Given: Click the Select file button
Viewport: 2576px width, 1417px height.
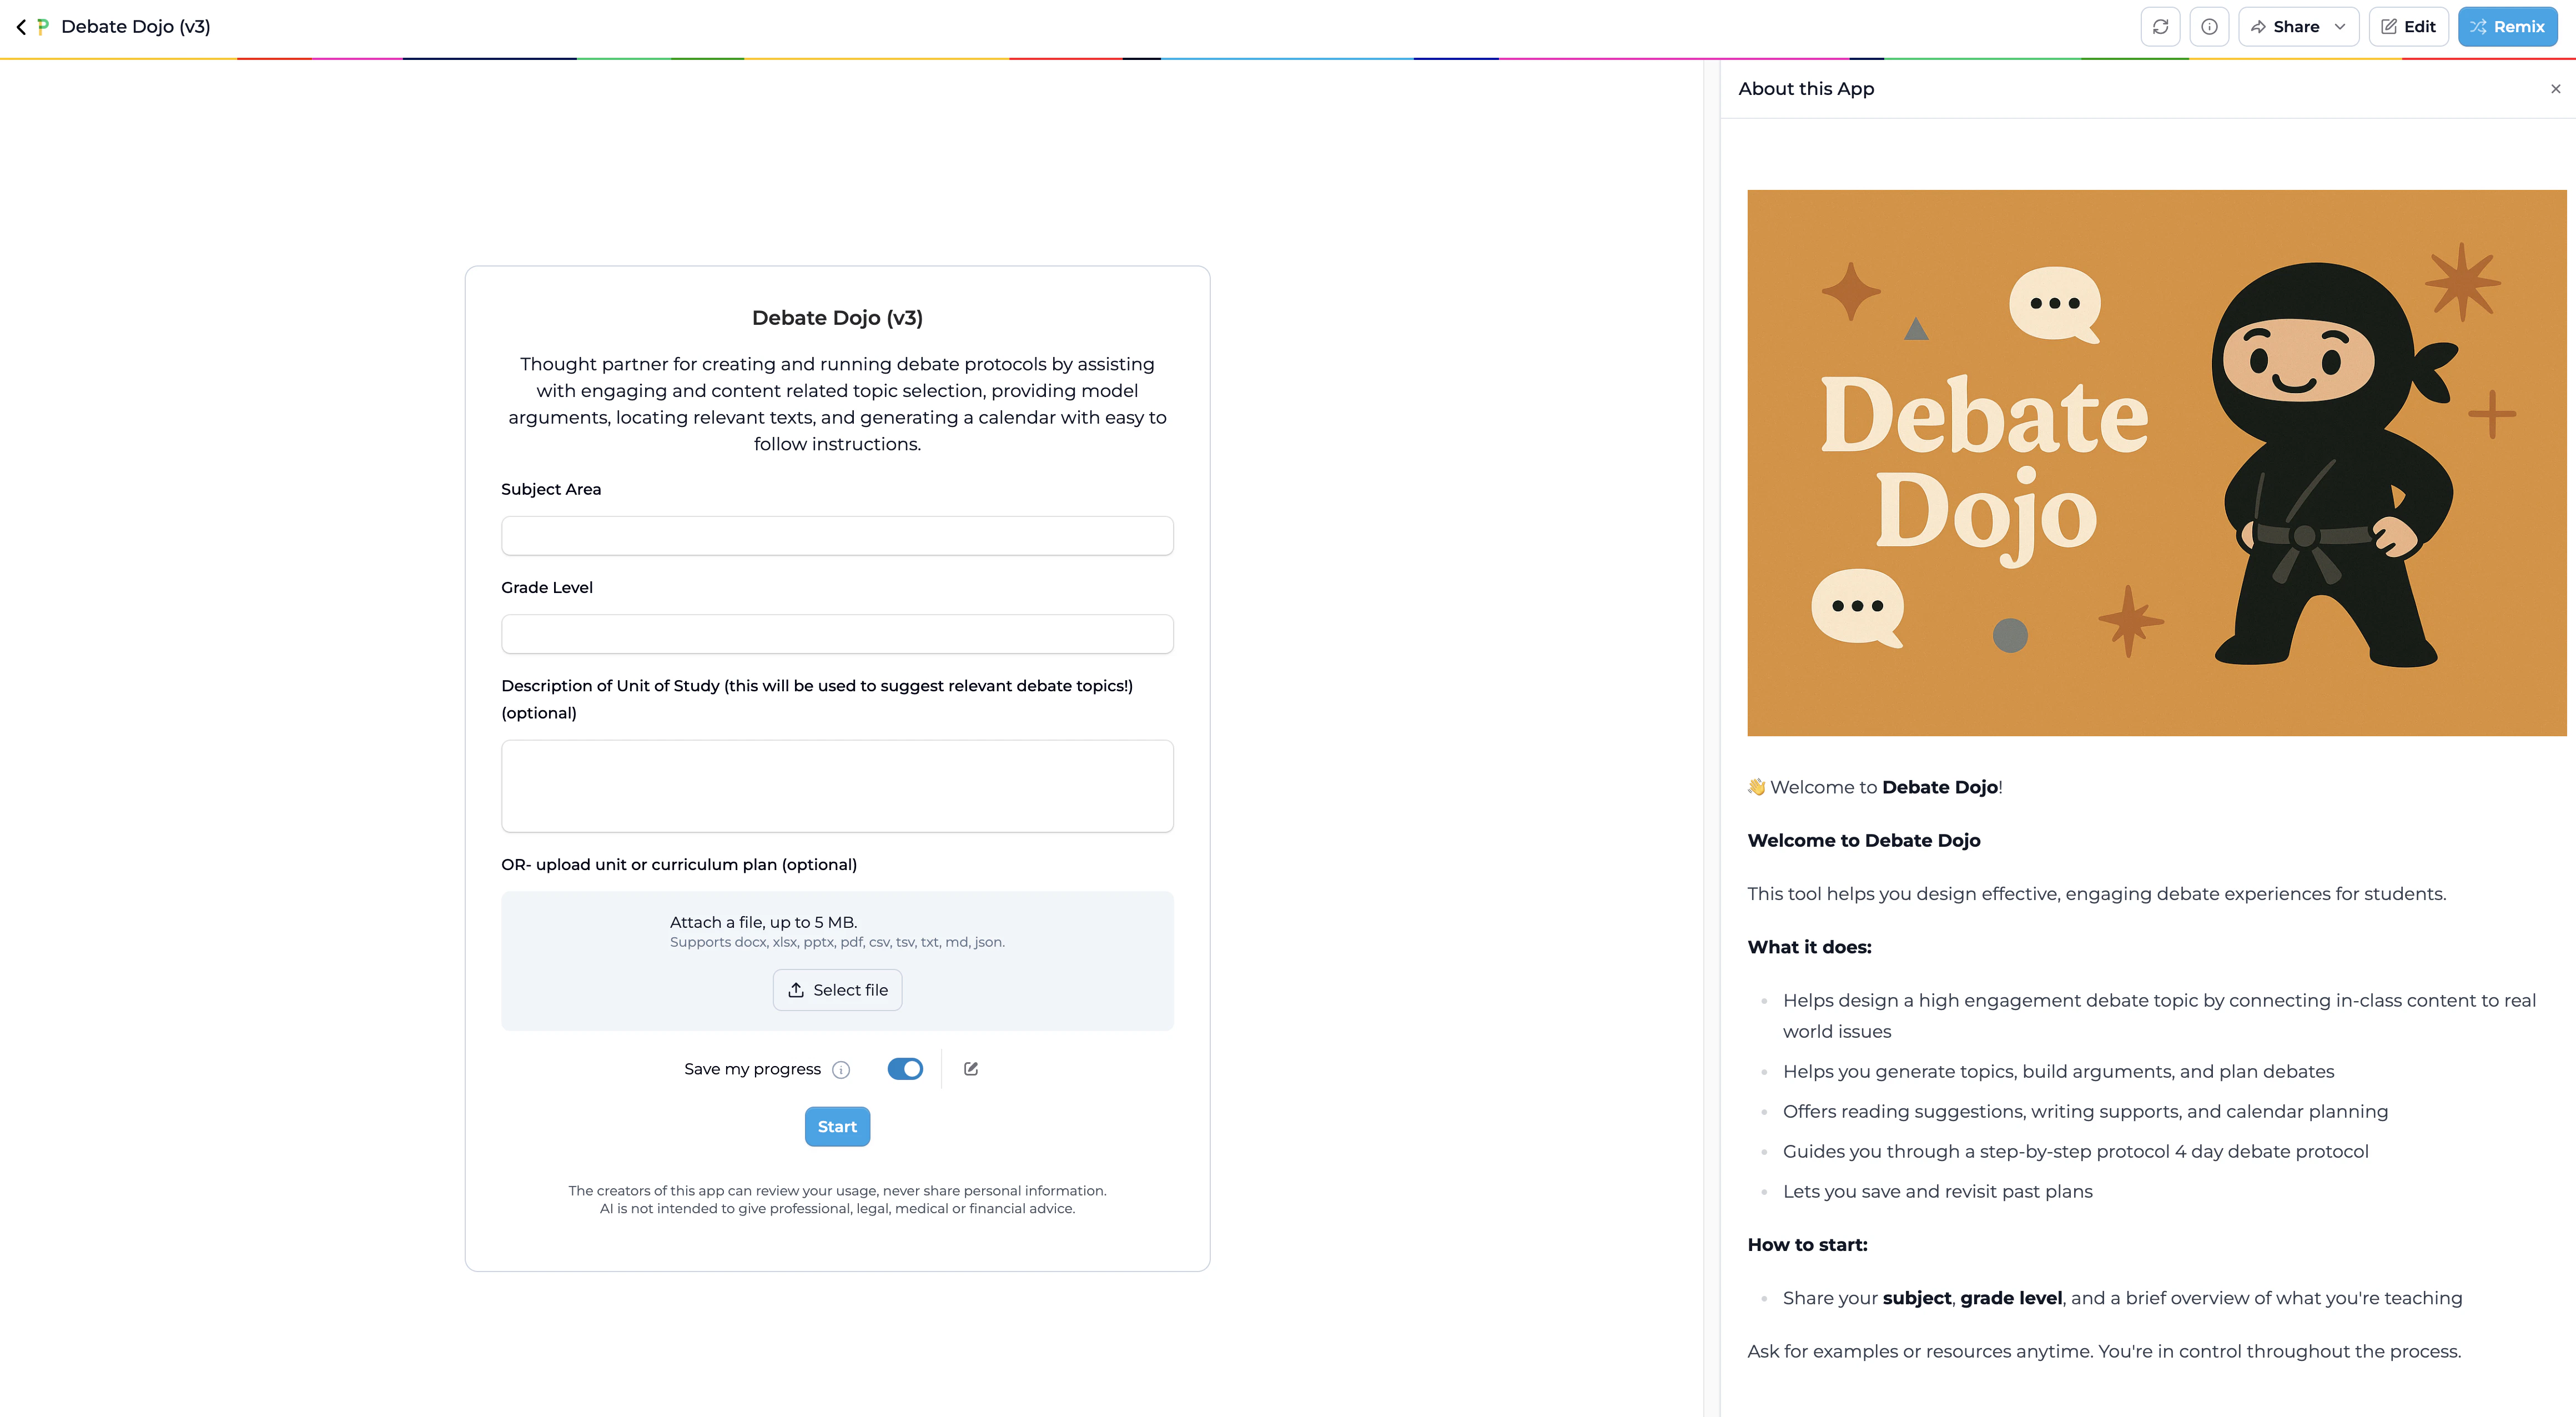Looking at the screenshot, I should pyautogui.click(x=837, y=990).
